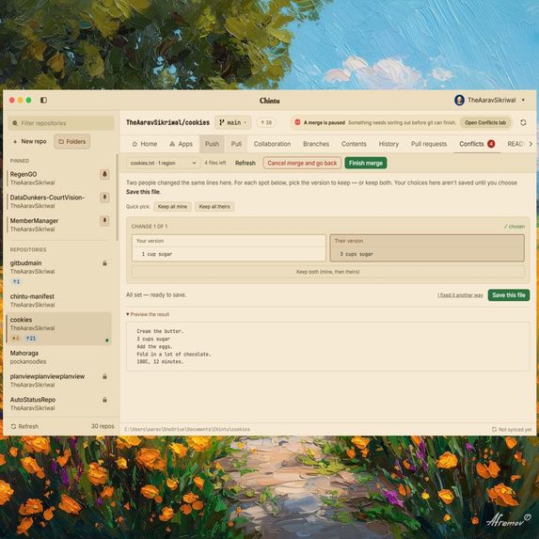Select the gitbudmain repository
Viewport: 539px width, 539px height.
(x=58, y=272)
